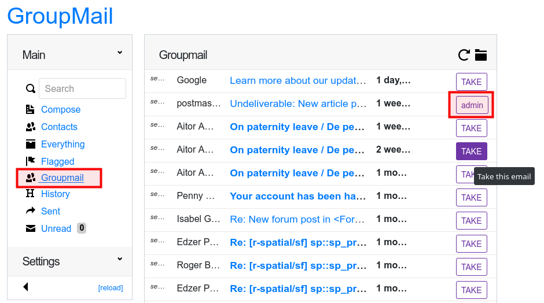This screenshot has width=544, height=303.
Task: Click the filled TAKE button for Aitor's email
Action: click(472, 151)
